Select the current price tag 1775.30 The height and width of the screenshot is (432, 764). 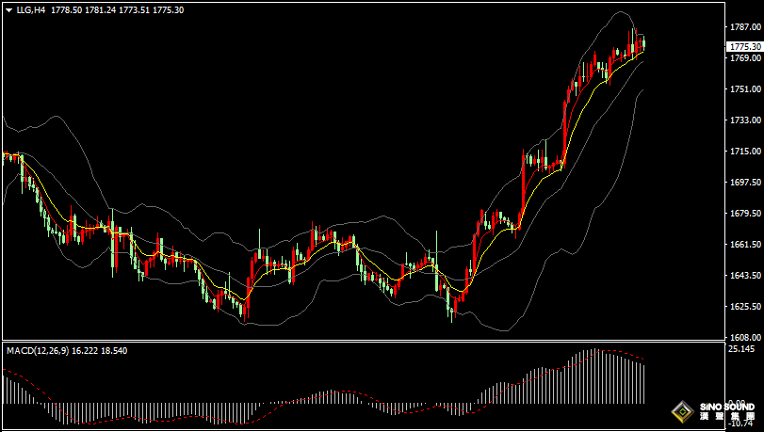(x=744, y=46)
